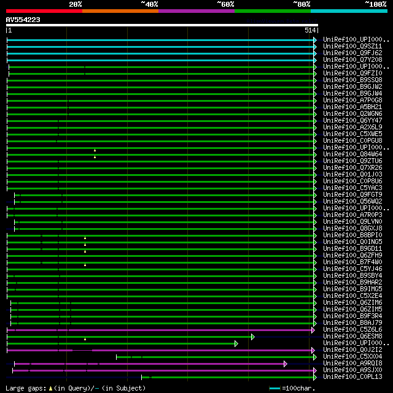This screenshot has height=393, width=393.
Task: Select the UniRef100_Q9FGT9 hit label
Action: [x=352, y=195]
